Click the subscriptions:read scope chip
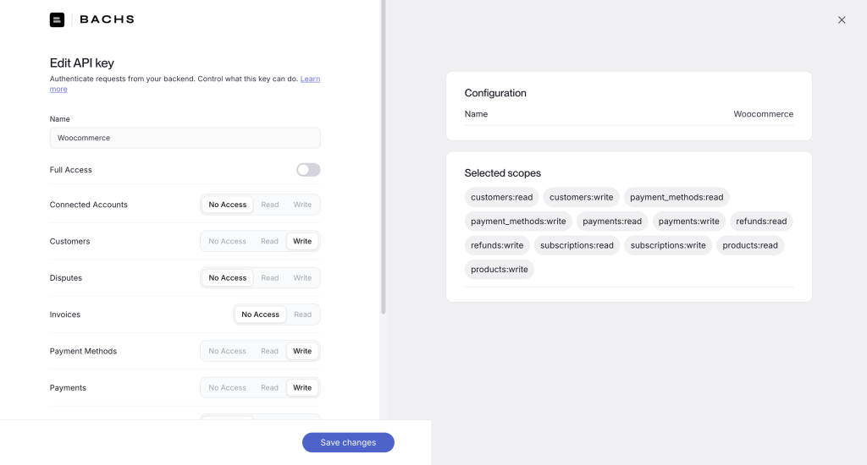867x465 pixels. click(x=577, y=245)
